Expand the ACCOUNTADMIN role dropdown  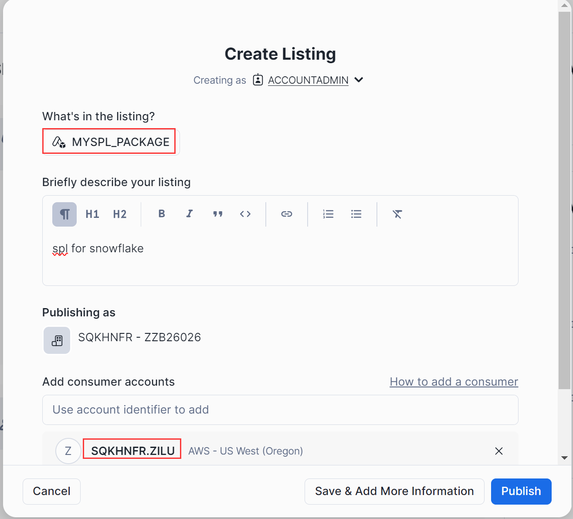359,80
